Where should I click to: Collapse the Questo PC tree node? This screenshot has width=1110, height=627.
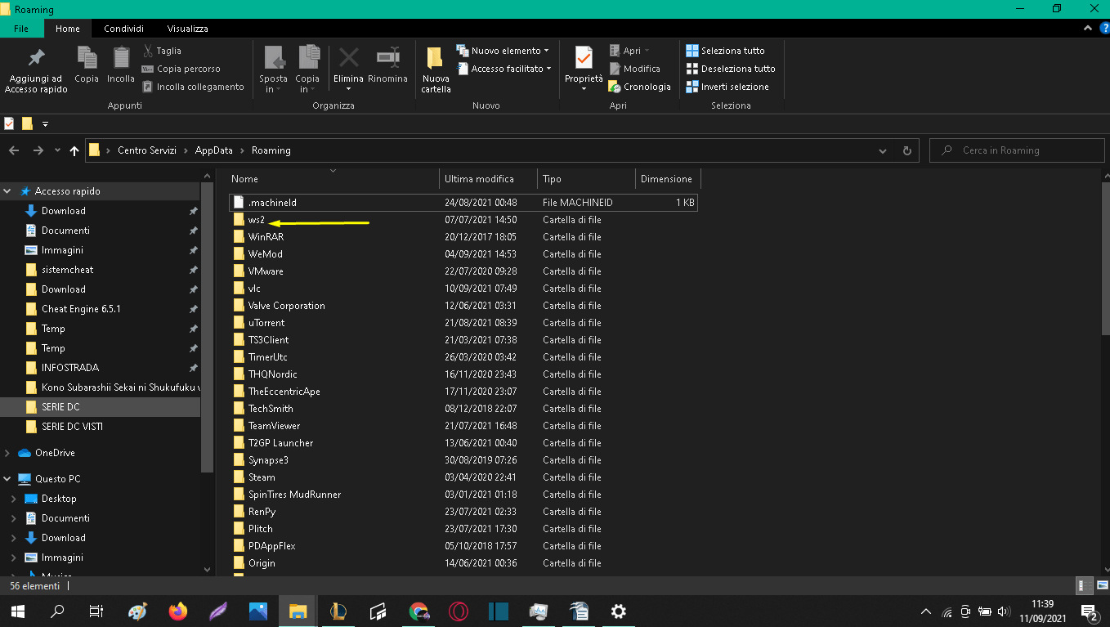7,479
